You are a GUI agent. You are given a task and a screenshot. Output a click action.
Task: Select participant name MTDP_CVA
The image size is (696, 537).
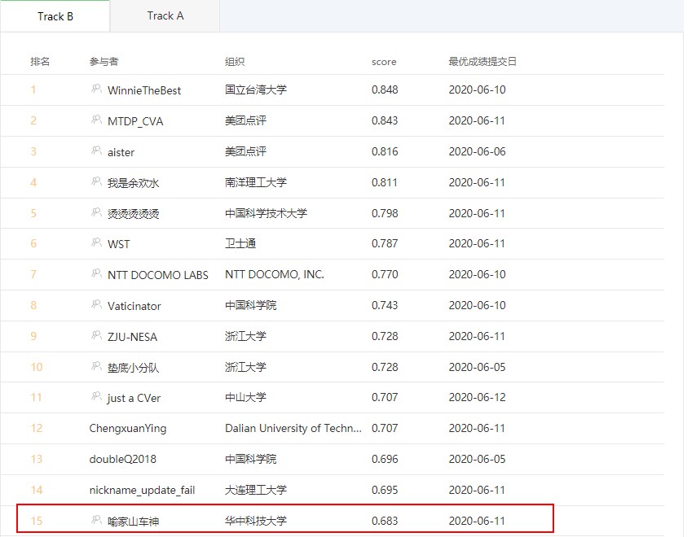[135, 121]
